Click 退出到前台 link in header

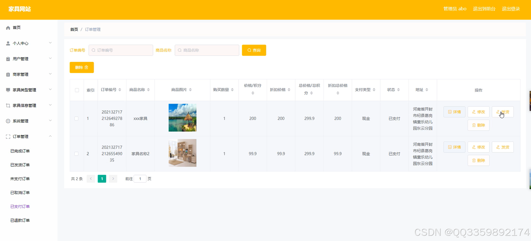click(x=484, y=9)
